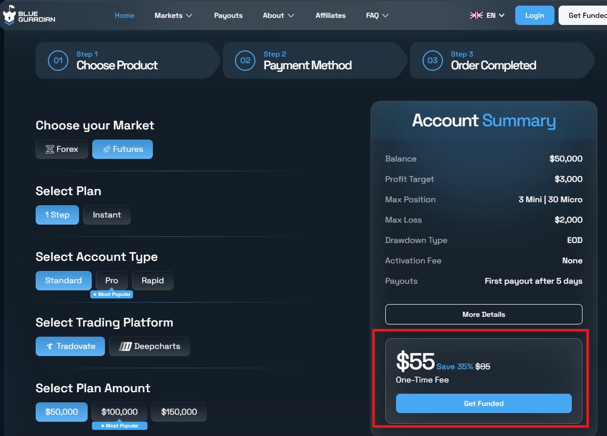Pick Deepcharts as trading platform
Image resolution: width=607 pixels, height=436 pixels.
pos(149,346)
